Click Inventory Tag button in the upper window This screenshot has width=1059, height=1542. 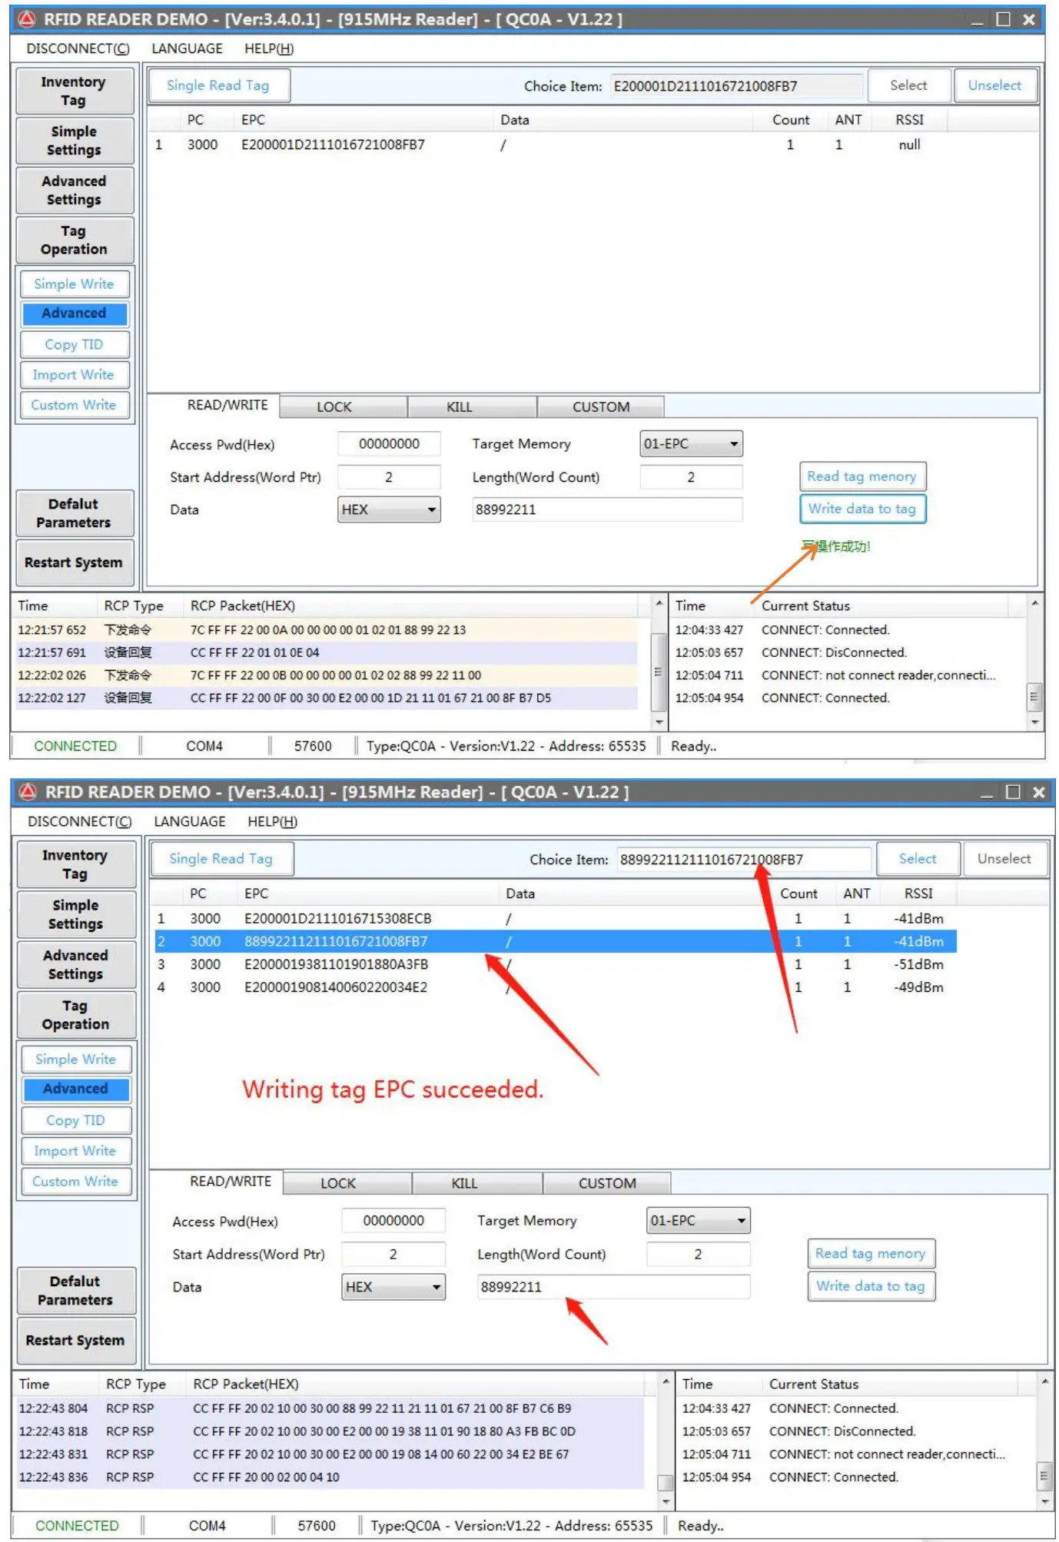(x=75, y=91)
